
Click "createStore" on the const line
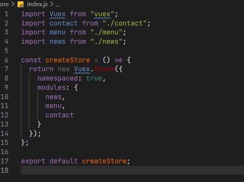click(x=68, y=60)
